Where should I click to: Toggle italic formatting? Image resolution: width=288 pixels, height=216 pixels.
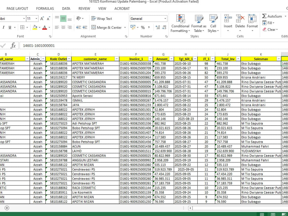coord(3,27)
